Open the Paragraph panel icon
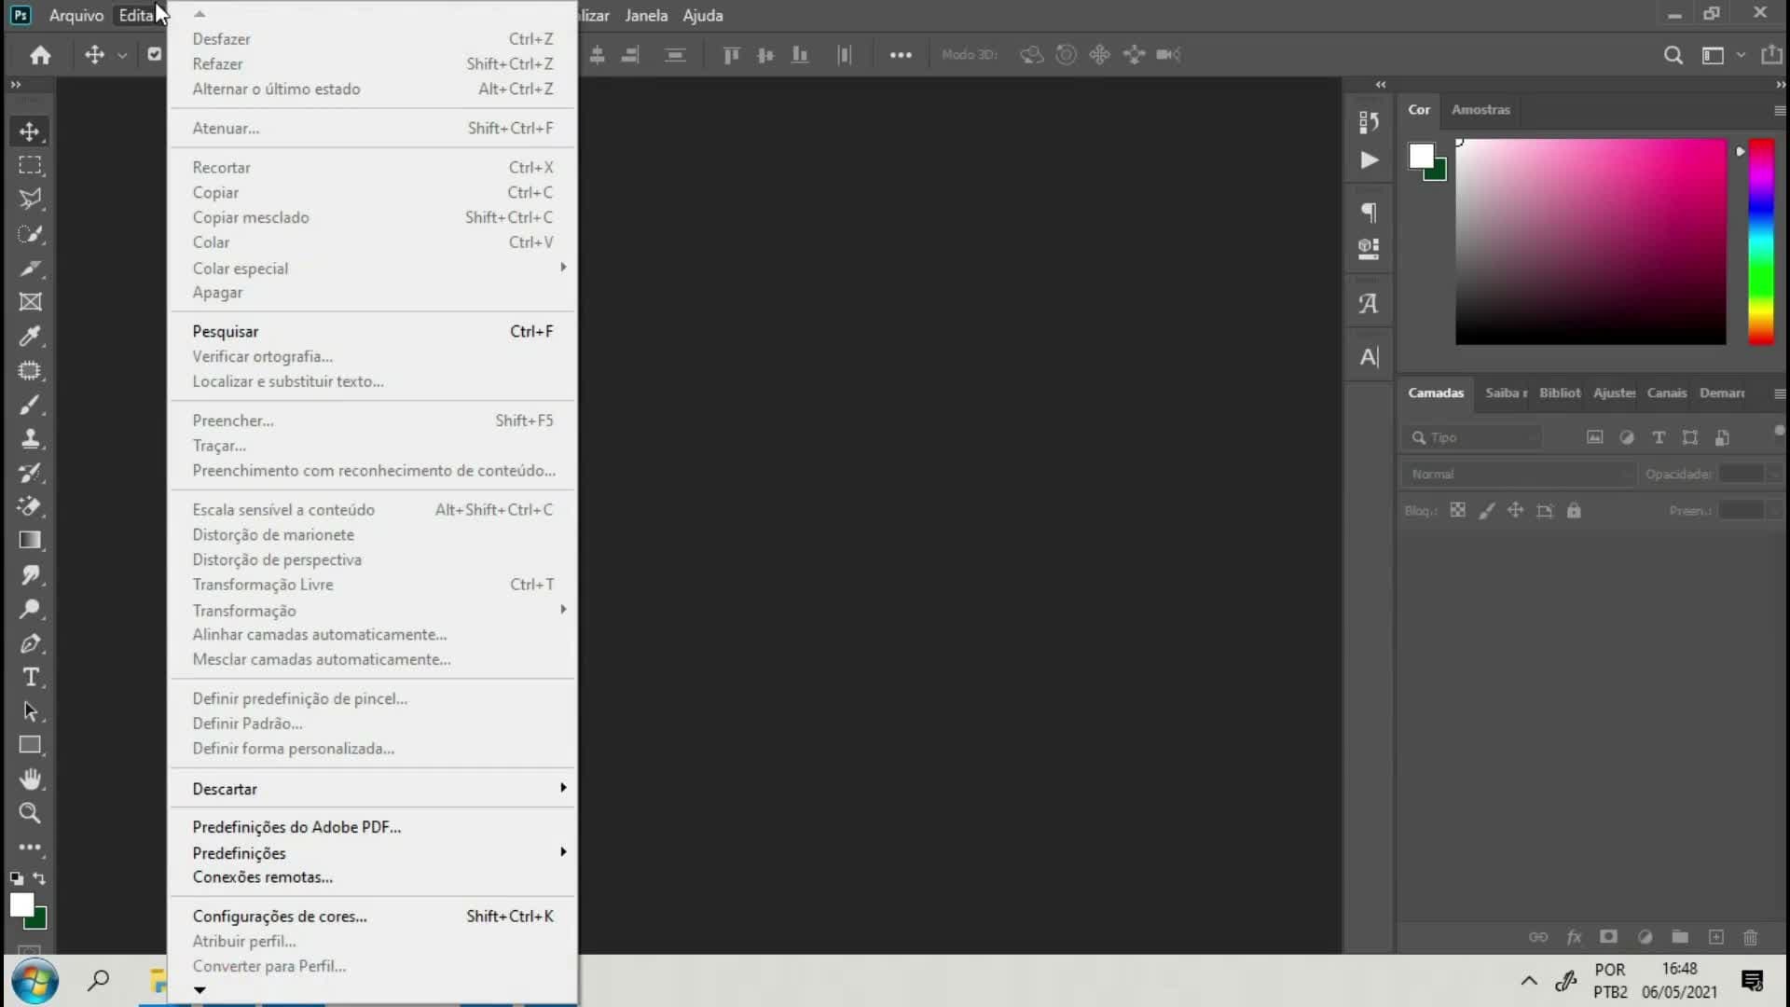This screenshot has width=1790, height=1007. [x=1369, y=213]
